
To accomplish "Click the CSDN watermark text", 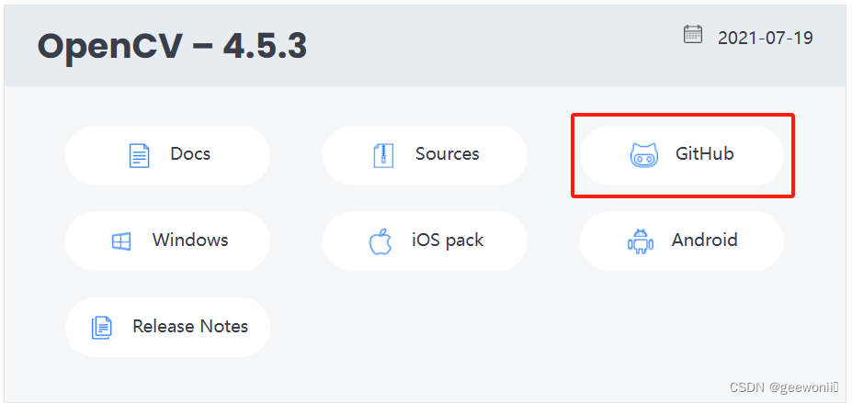I will click(x=747, y=387).
